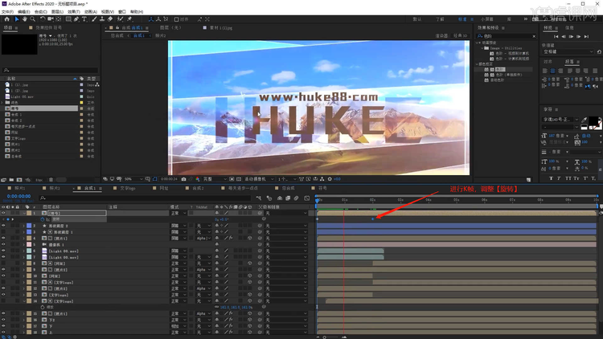
Task: Toggle visibility of layer 7 Light 00.mov
Action: [x=3, y=257]
